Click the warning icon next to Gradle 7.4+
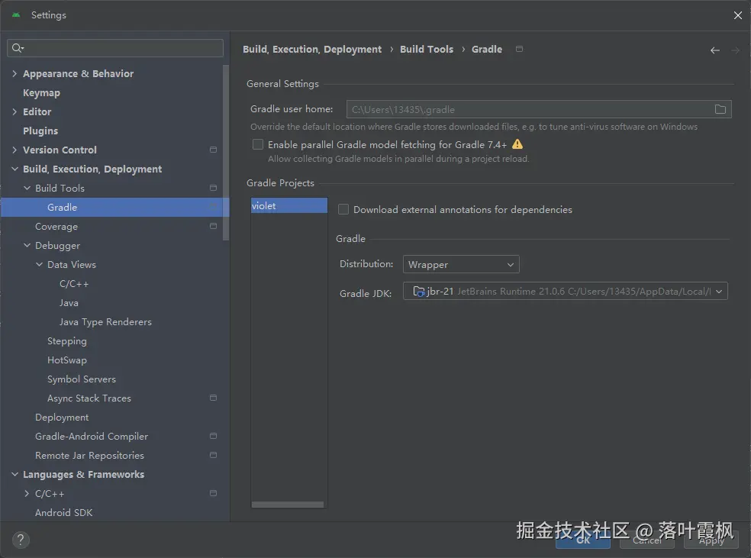Image resolution: width=751 pixels, height=558 pixels. click(517, 144)
